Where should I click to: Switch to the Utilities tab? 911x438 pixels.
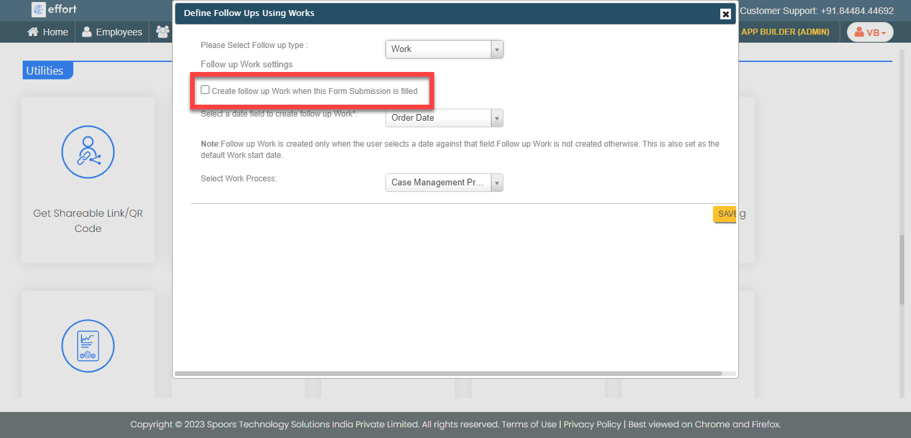tap(45, 71)
